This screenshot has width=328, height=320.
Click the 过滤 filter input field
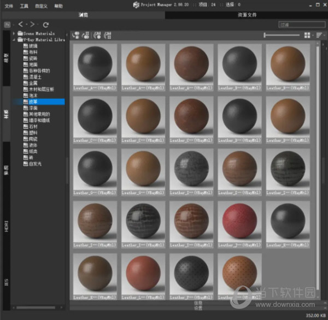tap(302, 25)
